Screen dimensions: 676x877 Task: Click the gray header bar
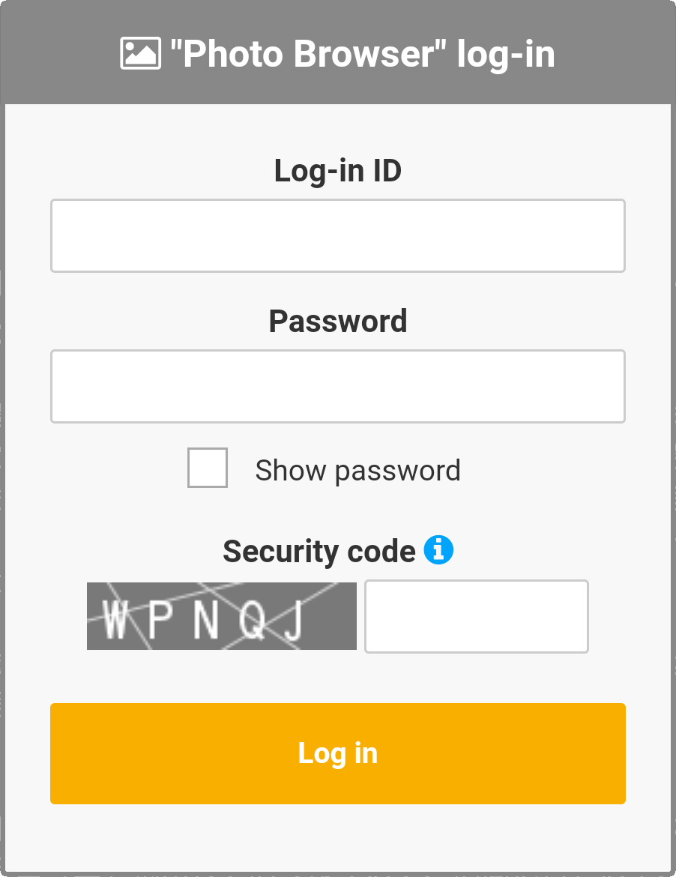615,52
